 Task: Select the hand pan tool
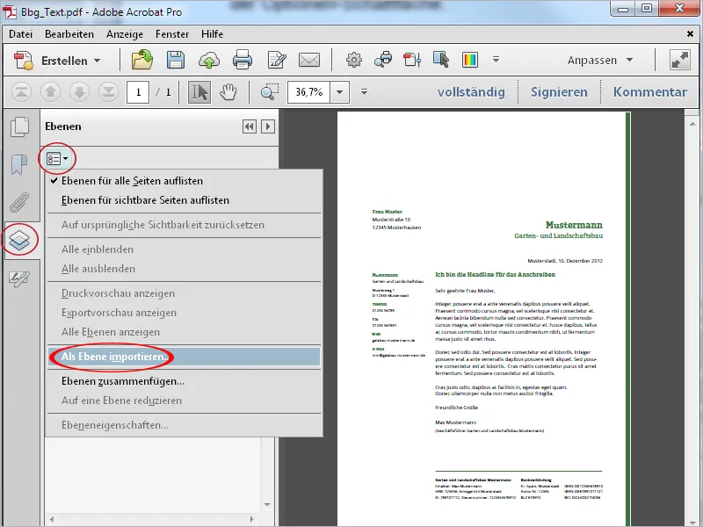(x=228, y=92)
